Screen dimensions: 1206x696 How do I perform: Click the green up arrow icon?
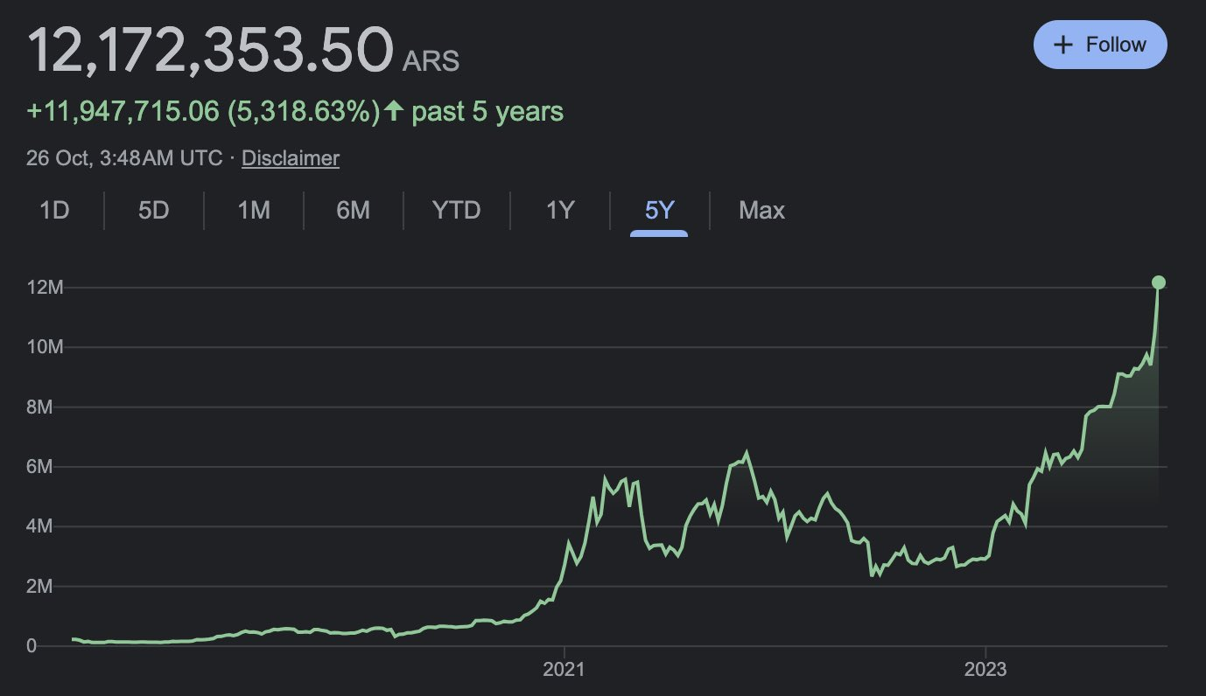click(394, 111)
